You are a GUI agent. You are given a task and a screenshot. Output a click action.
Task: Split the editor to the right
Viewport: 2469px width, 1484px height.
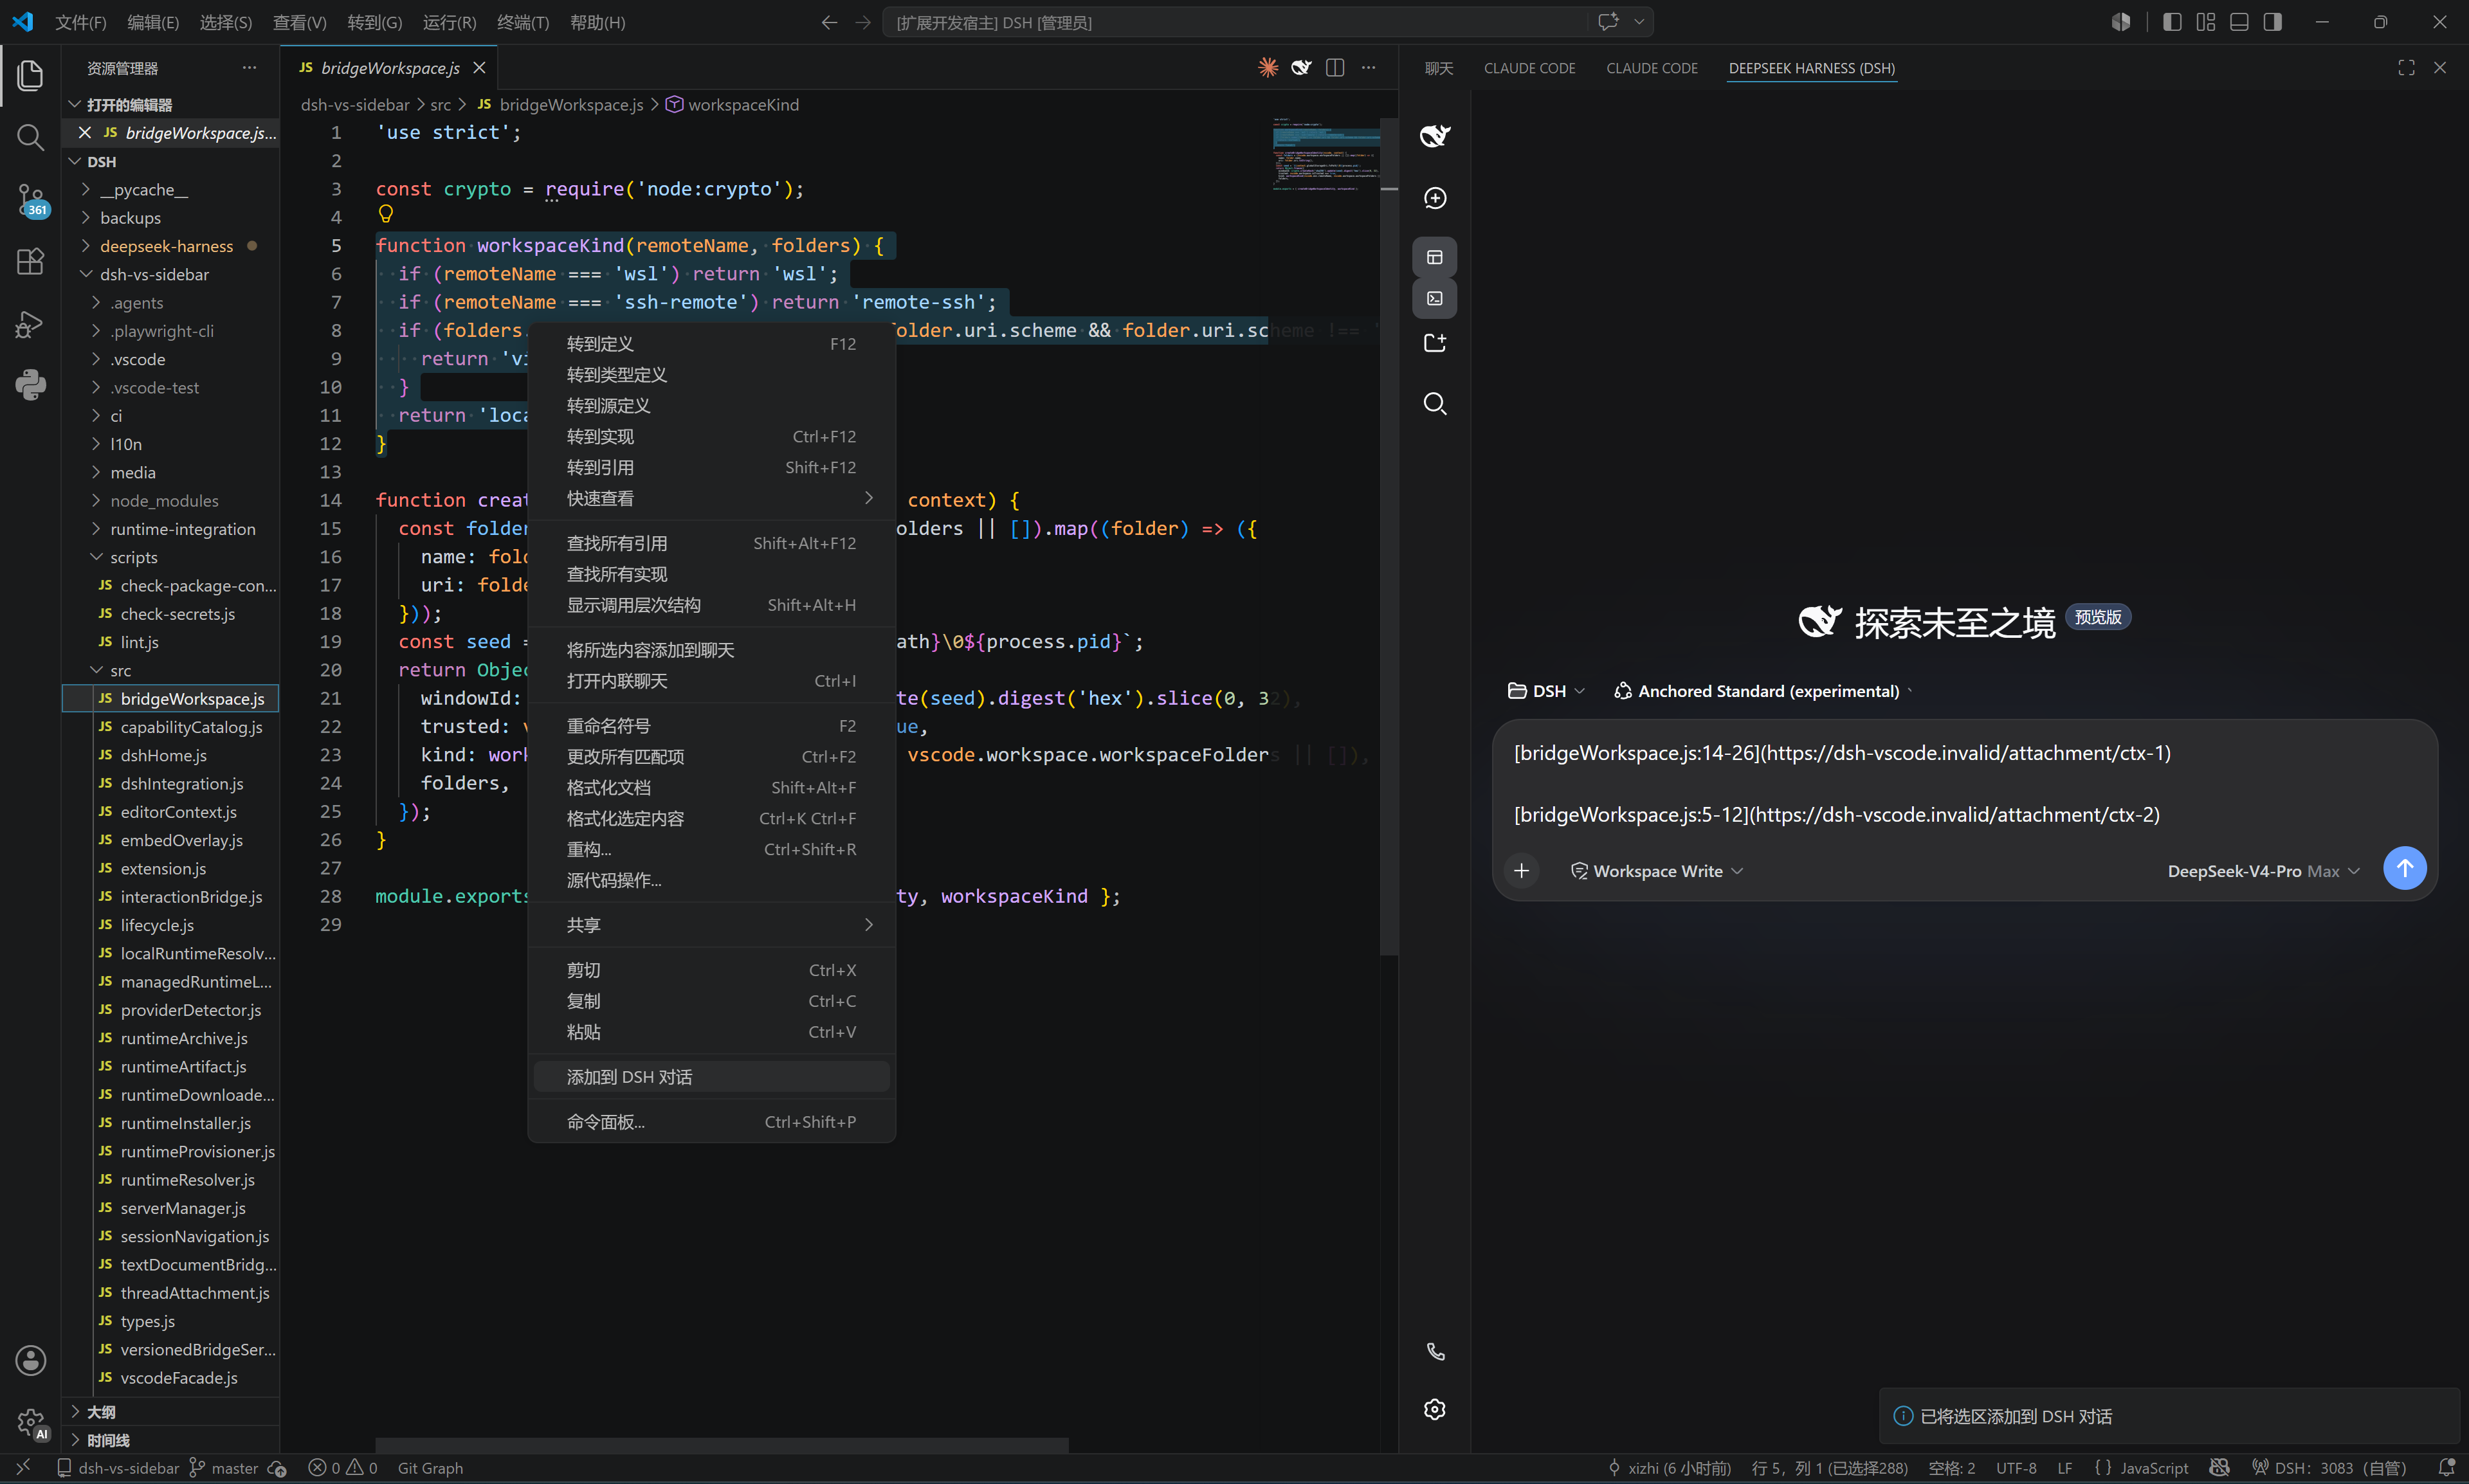[x=1335, y=68]
